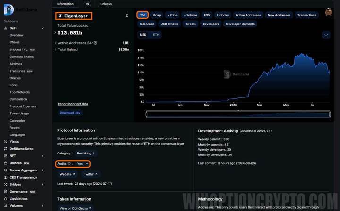Click the user avatar in top right

point(329,13)
